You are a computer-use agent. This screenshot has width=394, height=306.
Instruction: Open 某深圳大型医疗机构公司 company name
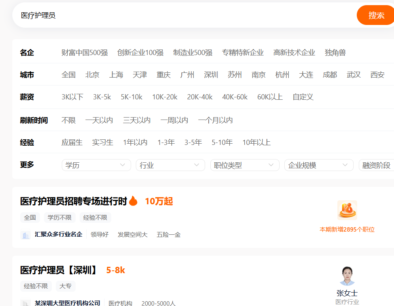(67, 303)
